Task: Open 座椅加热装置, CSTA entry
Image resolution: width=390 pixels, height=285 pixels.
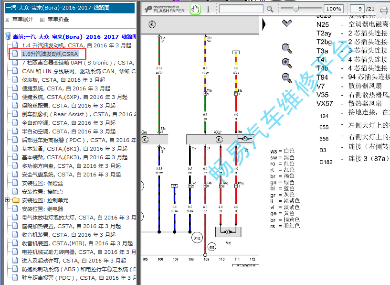Action: tap(72, 226)
